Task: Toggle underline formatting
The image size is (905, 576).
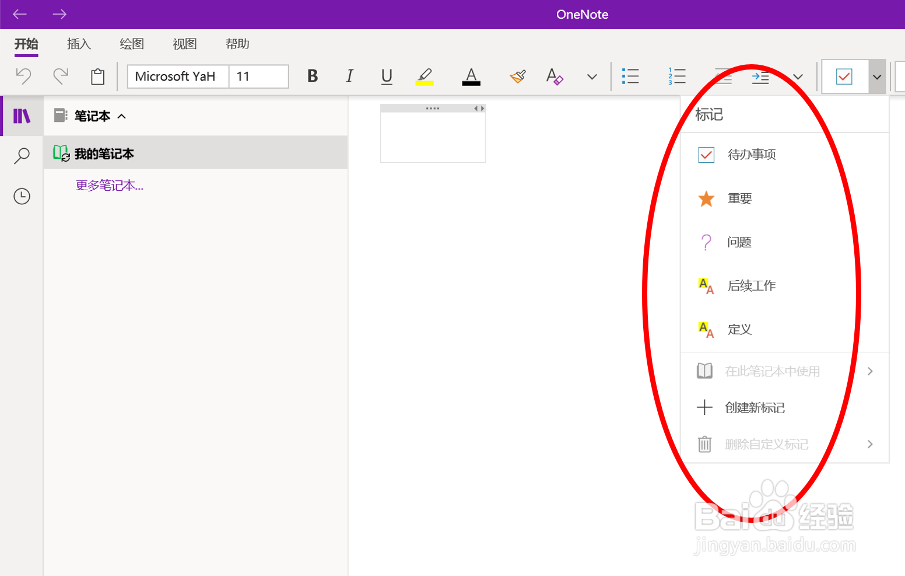Action: [x=387, y=76]
